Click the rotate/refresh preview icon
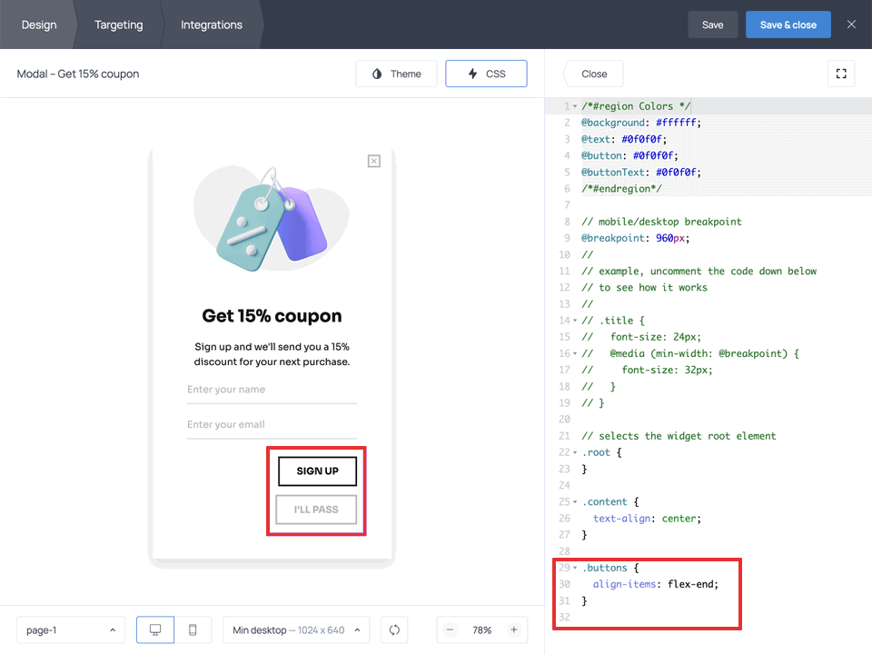Viewport: 872px width, 654px height. click(394, 629)
